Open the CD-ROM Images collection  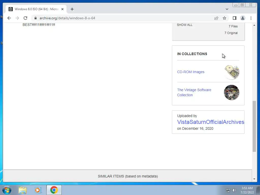pyautogui.click(x=191, y=72)
